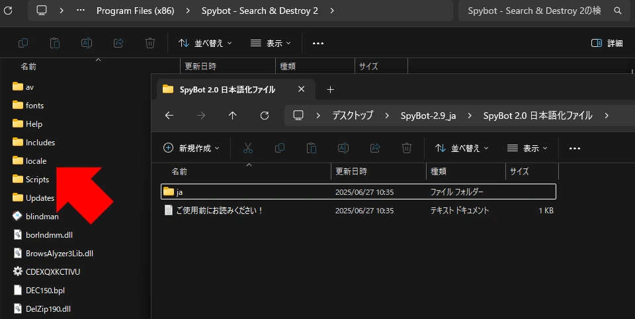
Task: Click Copy icon in front window toolbar
Action: coord(279,148)
